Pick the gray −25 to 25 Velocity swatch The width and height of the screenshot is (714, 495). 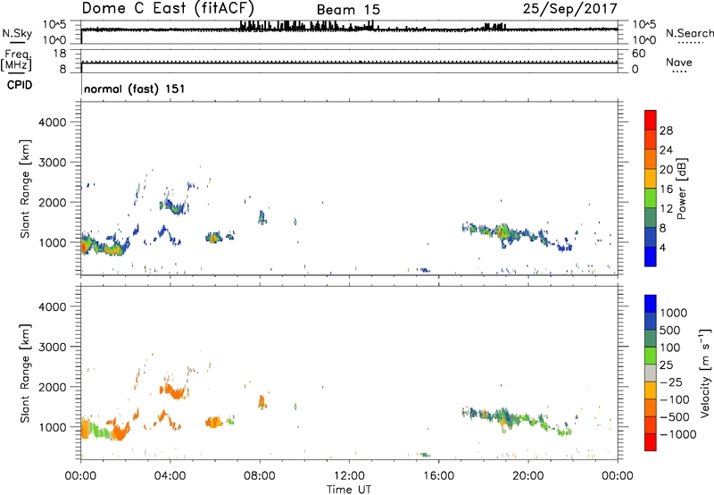(651, 373)
